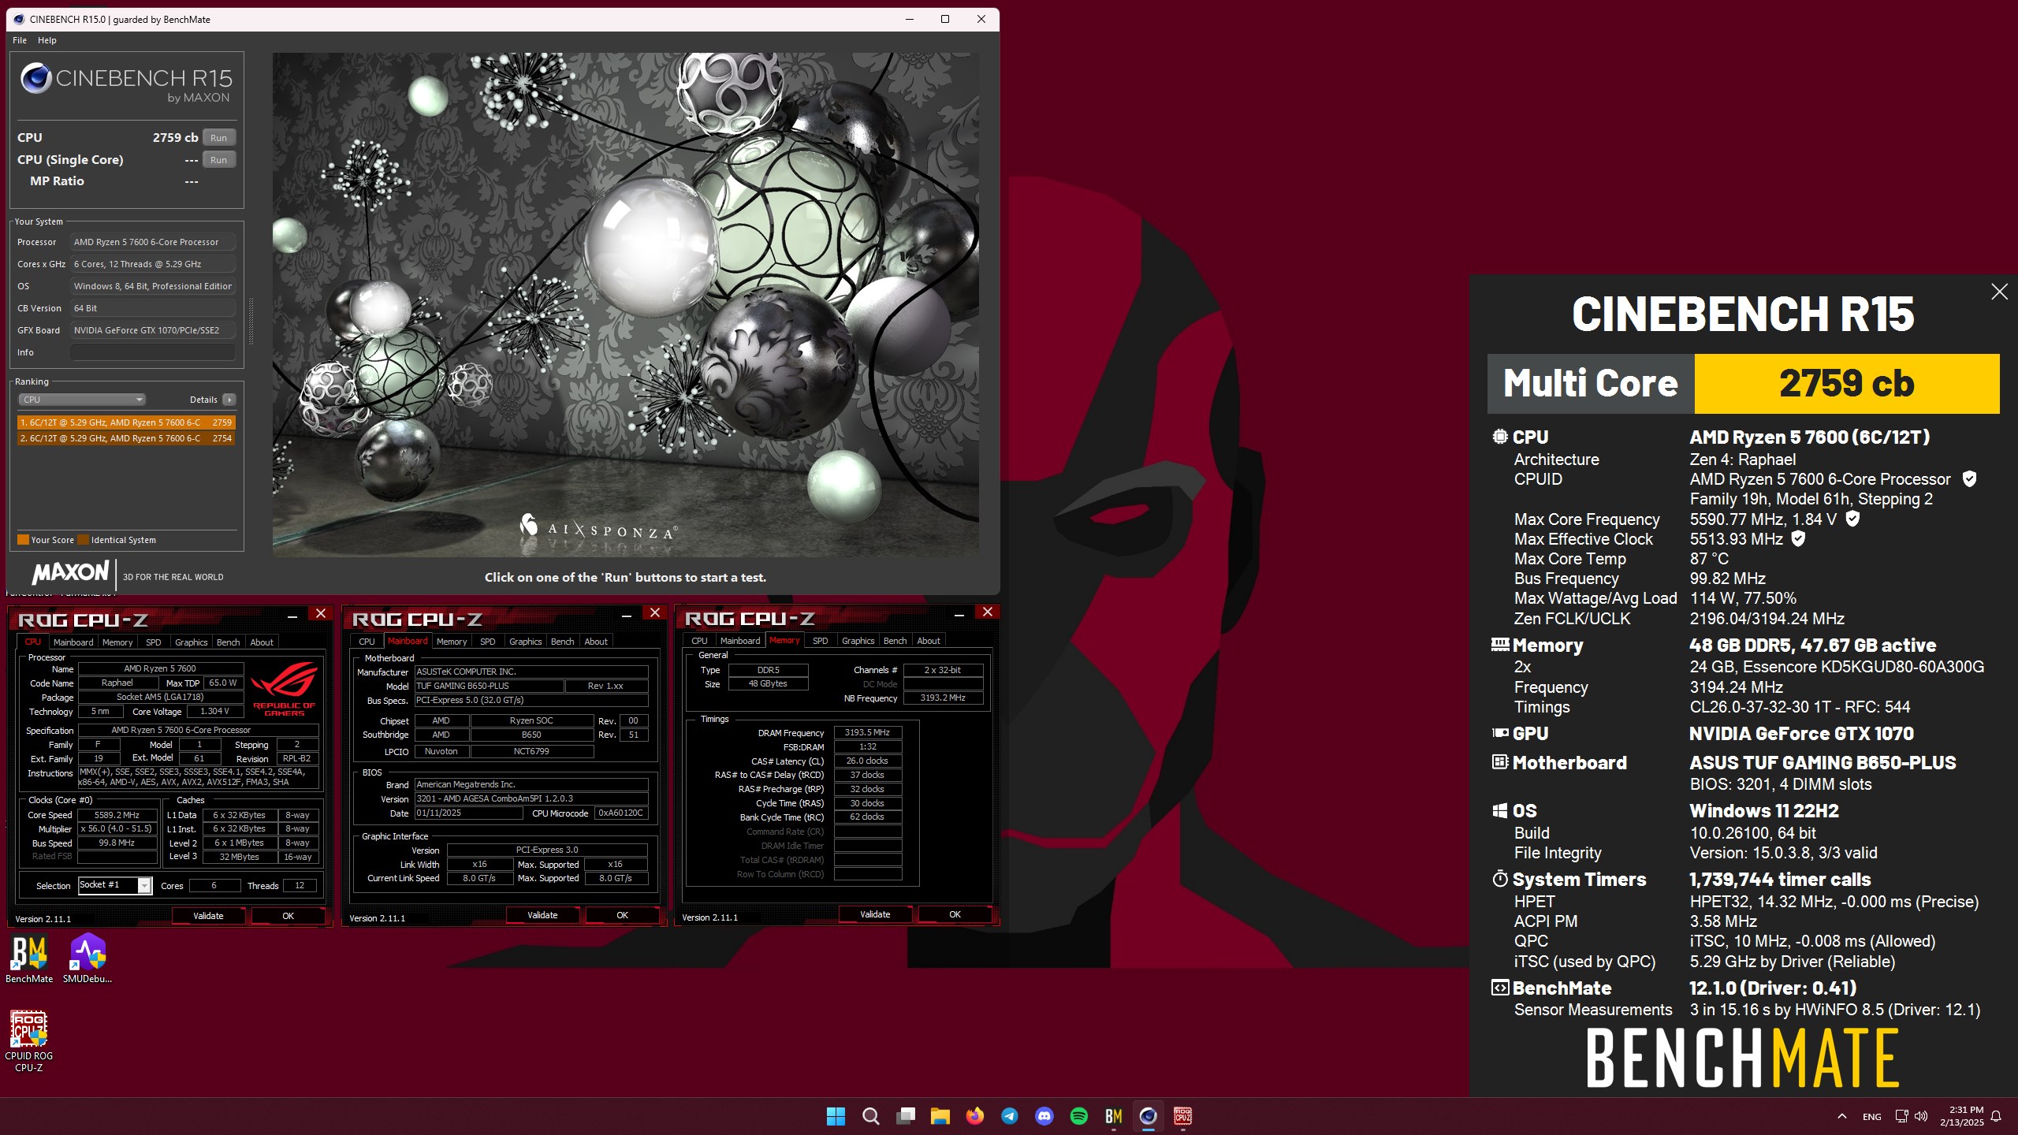Open Task View in taskbar
The image size is (2018, 1135).
click(905, 1116)
